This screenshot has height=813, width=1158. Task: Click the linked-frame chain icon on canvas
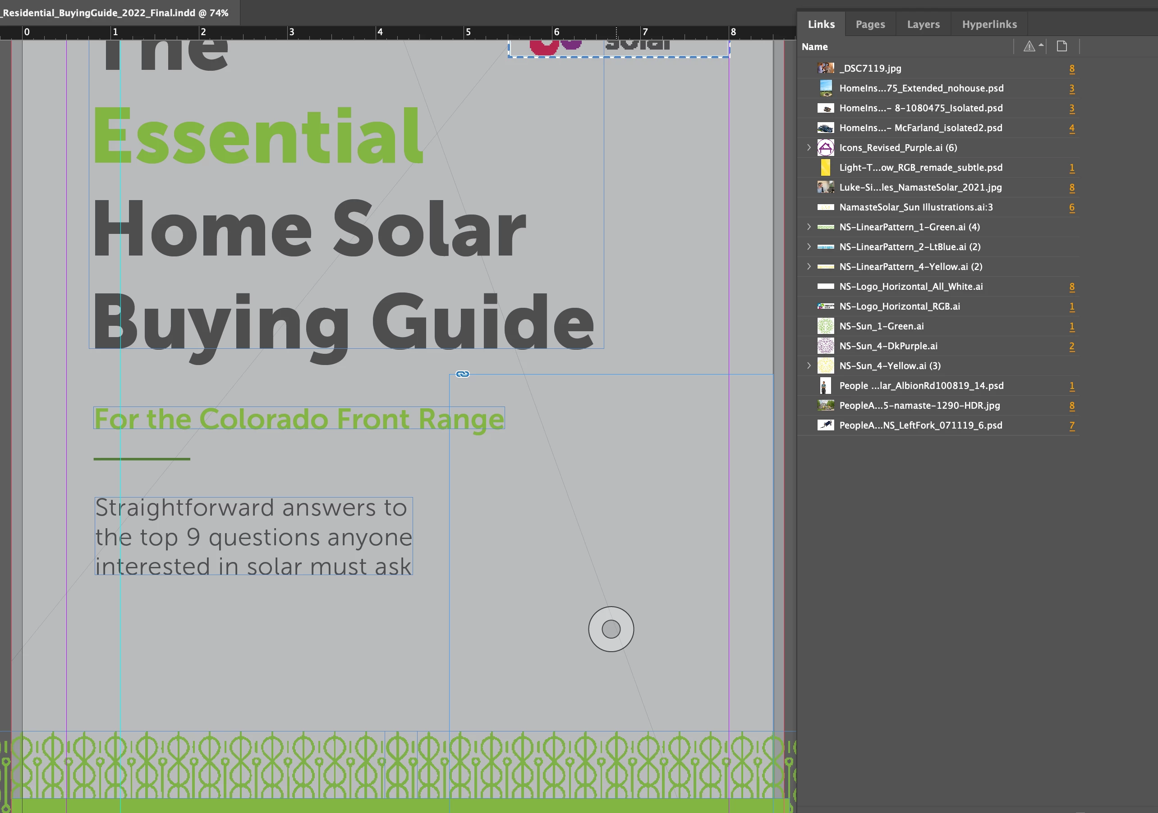pyautogui.click(x=463, y=374)
